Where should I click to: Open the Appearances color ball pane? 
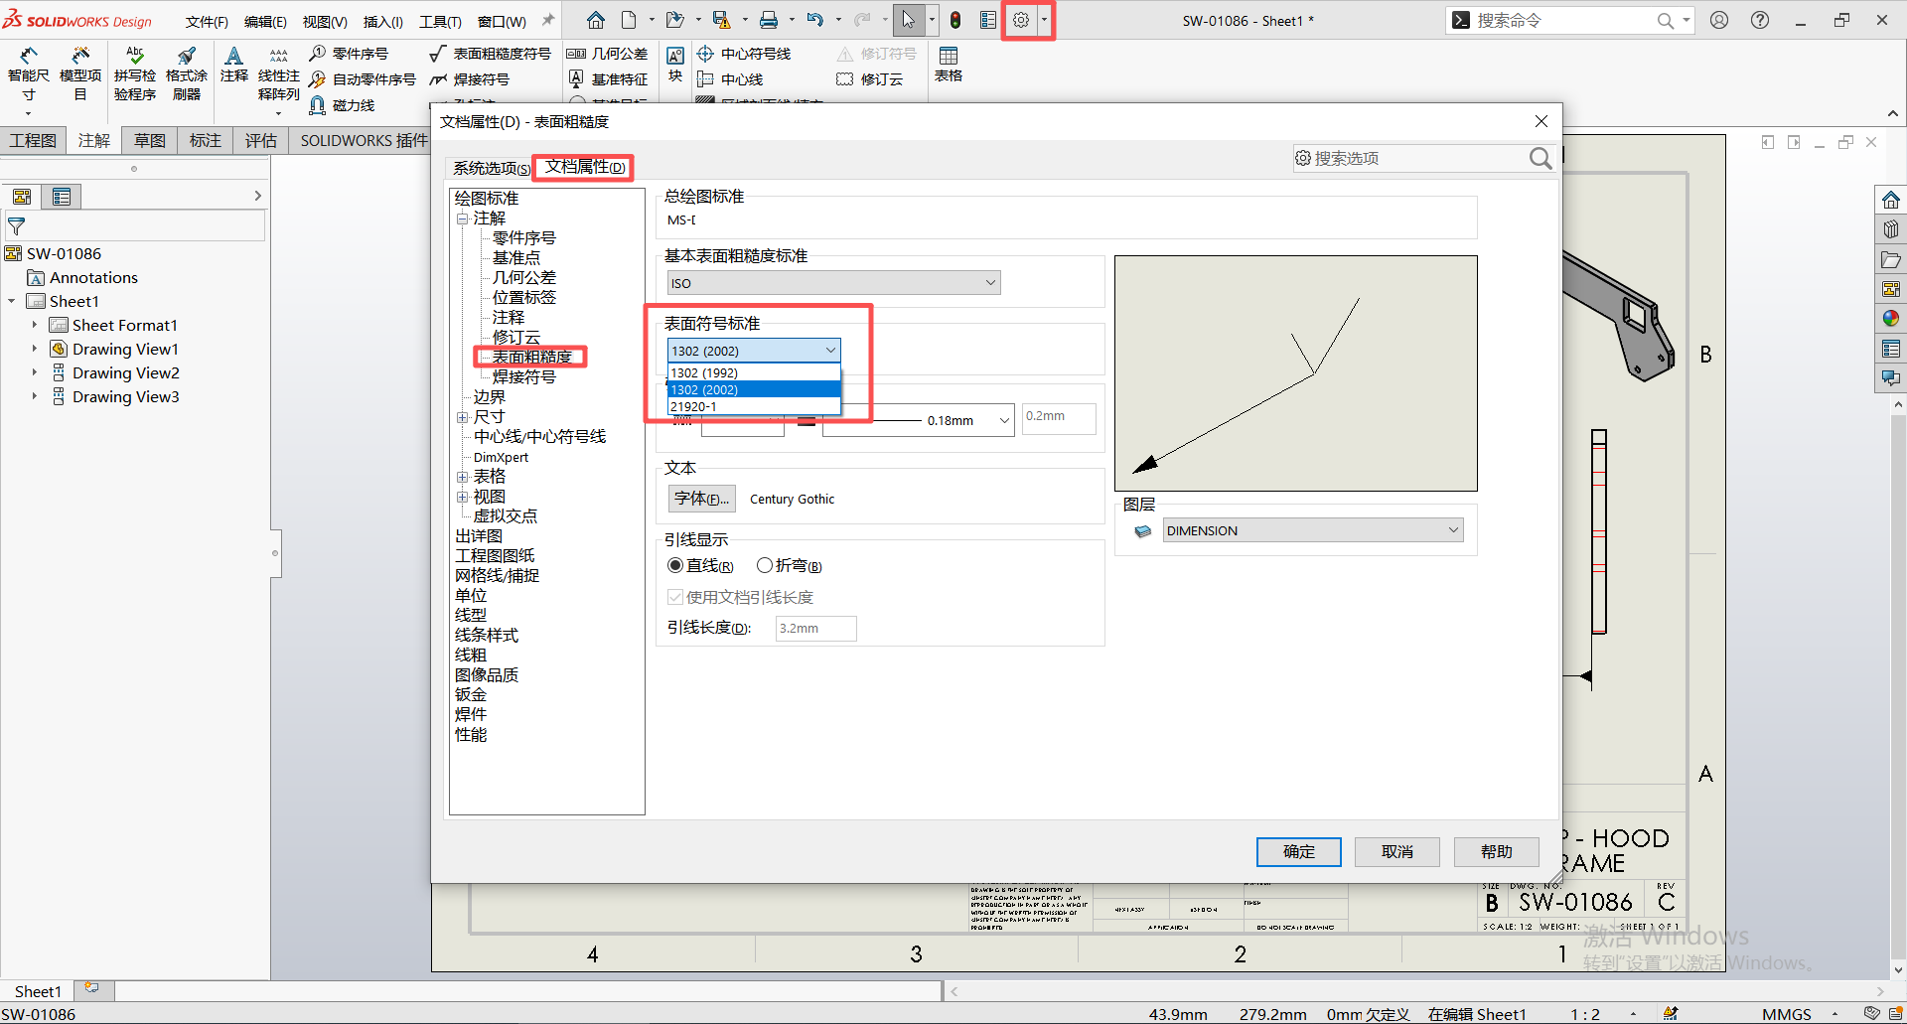1891,318
